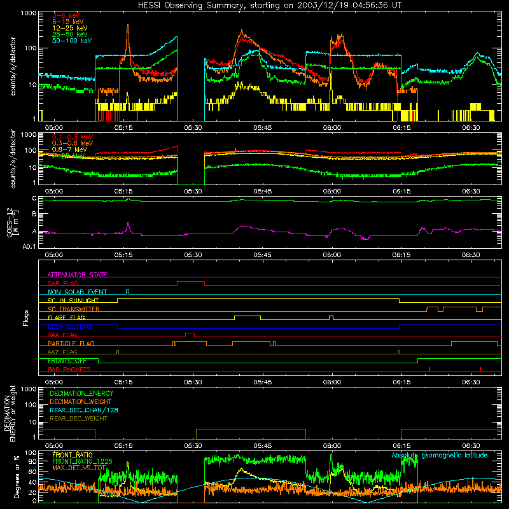Click the HESSI Observing Summary title
The image size is (509, 509).
269,6
